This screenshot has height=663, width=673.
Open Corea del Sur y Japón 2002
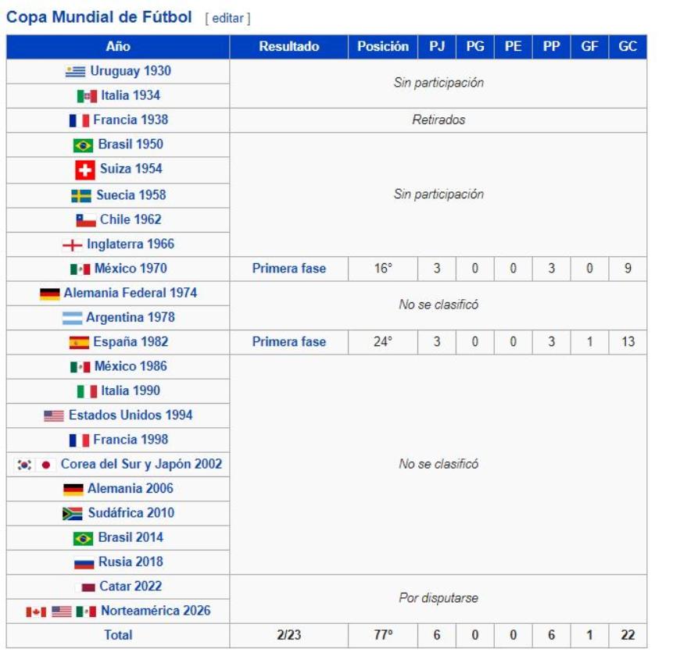pos(141,464)
